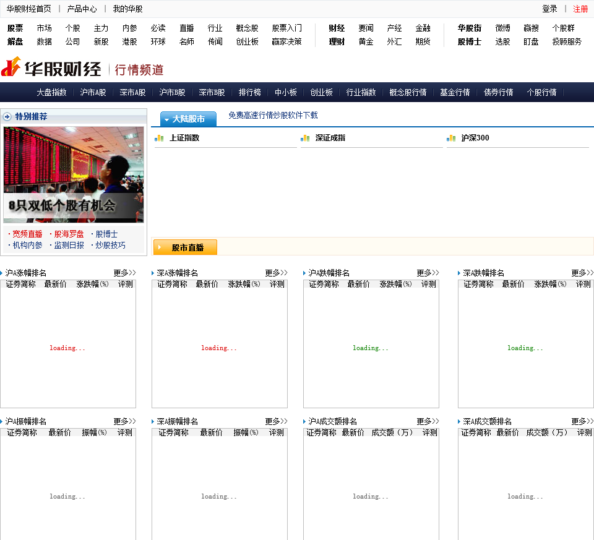Open 投顾服务 in the top menu
The image size is (594, 540).
coord(567,41)
